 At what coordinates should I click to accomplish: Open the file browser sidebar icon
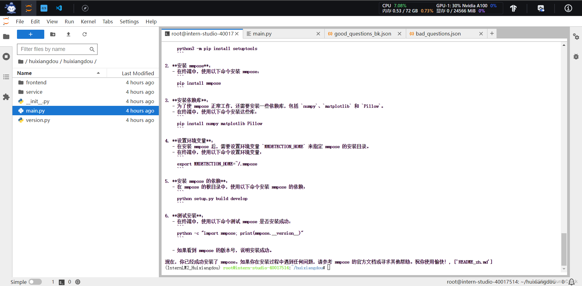point(6,36)
